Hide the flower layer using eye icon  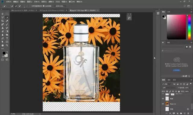[163, 104]
